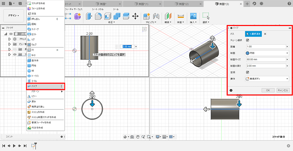The height and width of the screenshot is (151, 293).
Task: Open the 操作 operation dropdown
Action: pyautogui.click(x=267, y=79)
